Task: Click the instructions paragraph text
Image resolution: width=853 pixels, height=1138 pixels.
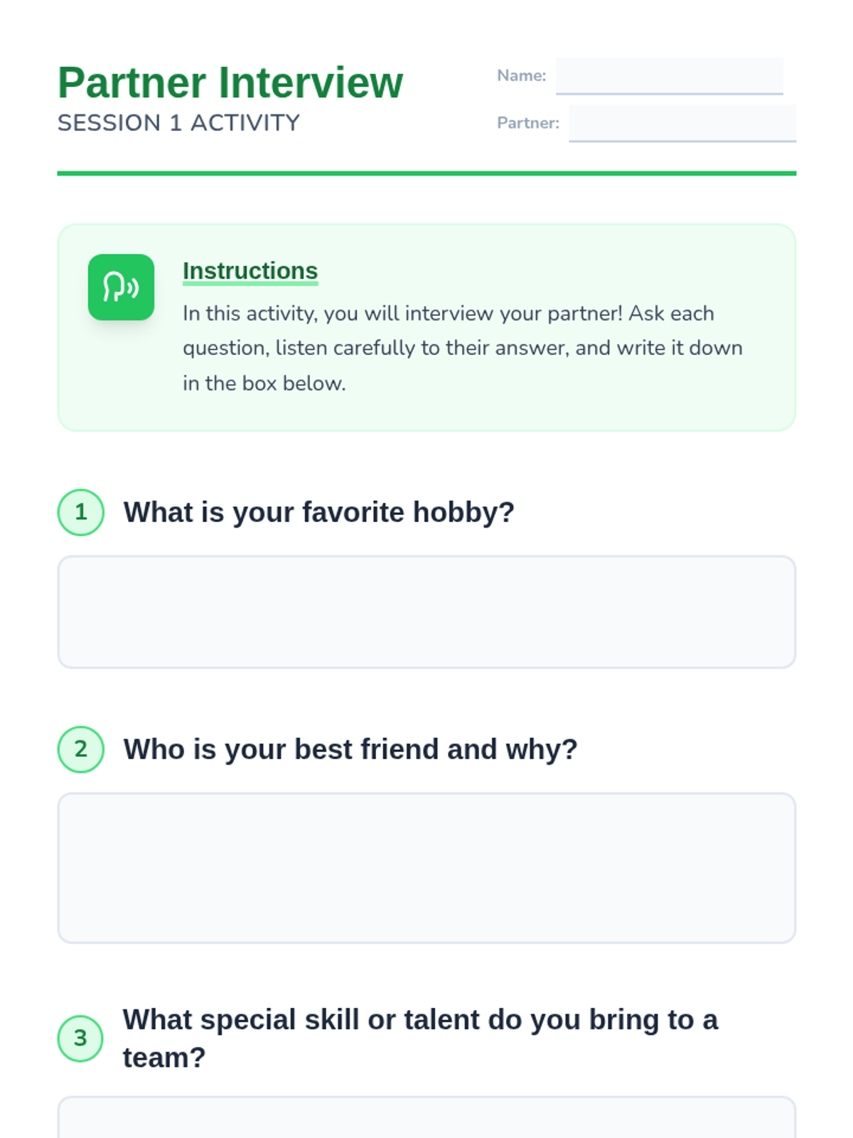Action: pyautogui.click(x=462, y=348)
